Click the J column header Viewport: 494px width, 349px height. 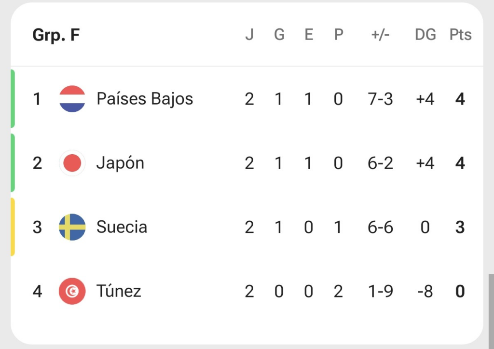click(x=249, y=35)
